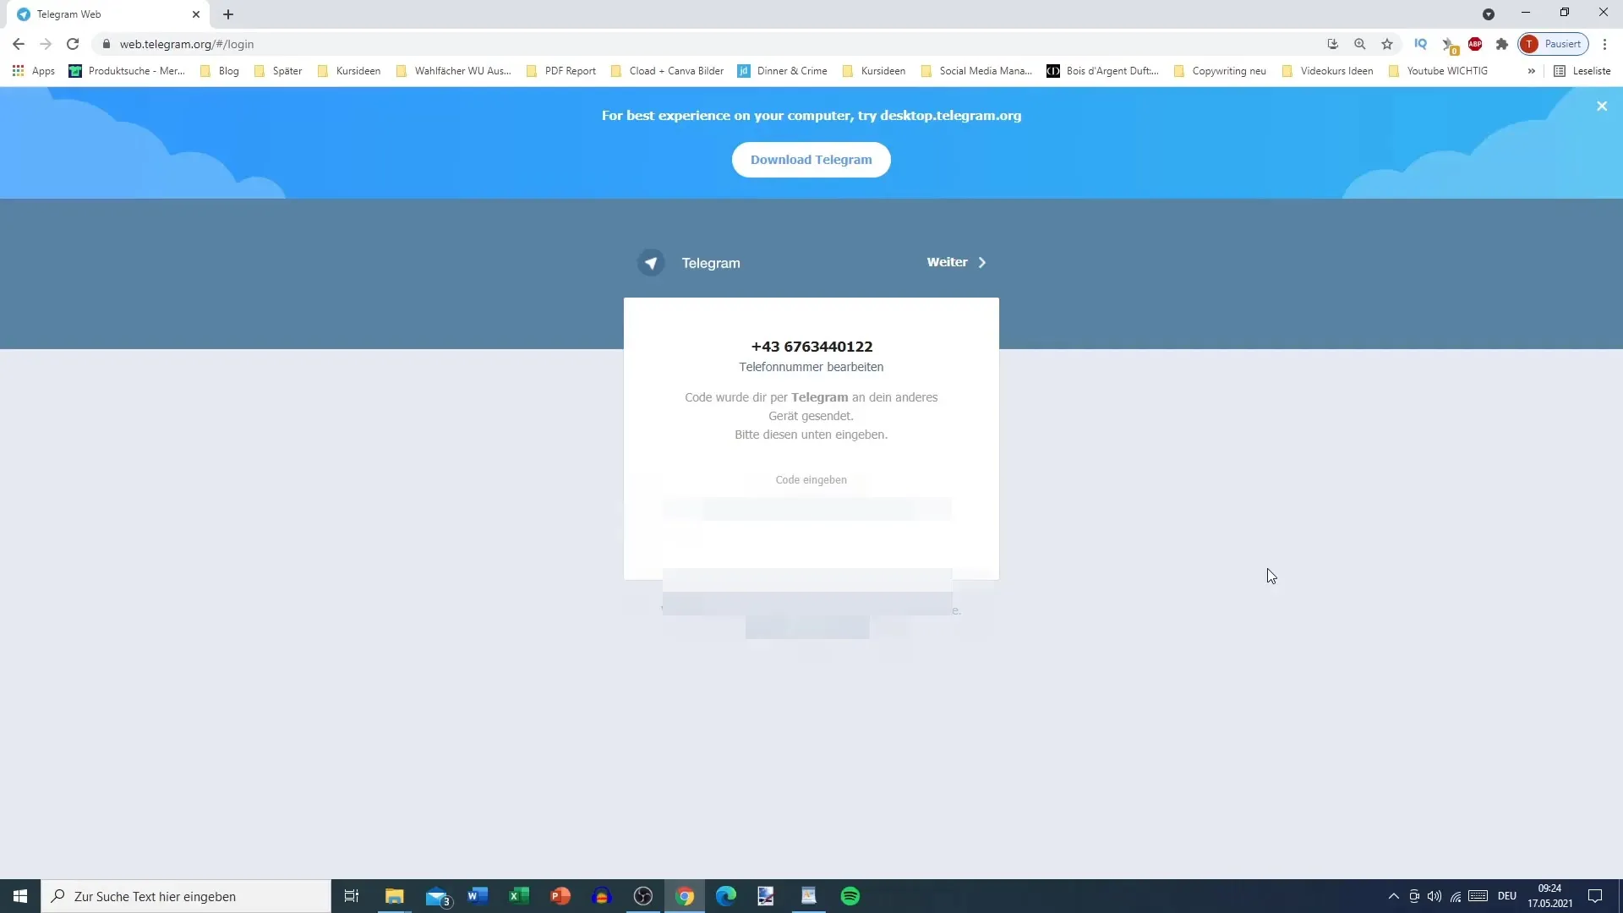Select Spotify icon in taskbar

pos(850,896)
